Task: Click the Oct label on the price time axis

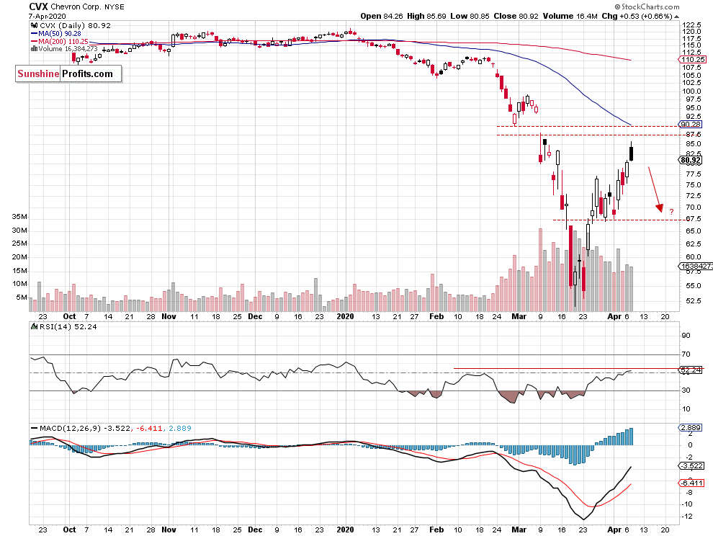Action: [x=70, y=317]
